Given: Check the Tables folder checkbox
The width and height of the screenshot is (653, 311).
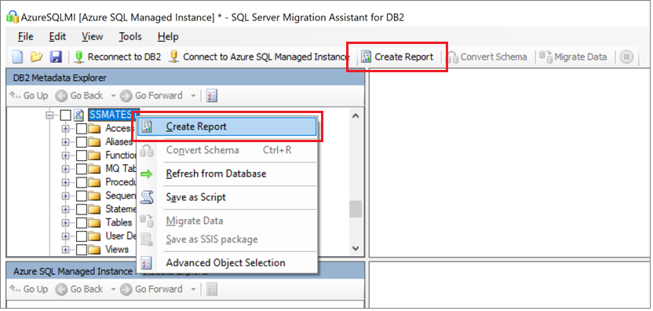Looking at the screenshot, I should pyautogui.click(x=81, y=222).
